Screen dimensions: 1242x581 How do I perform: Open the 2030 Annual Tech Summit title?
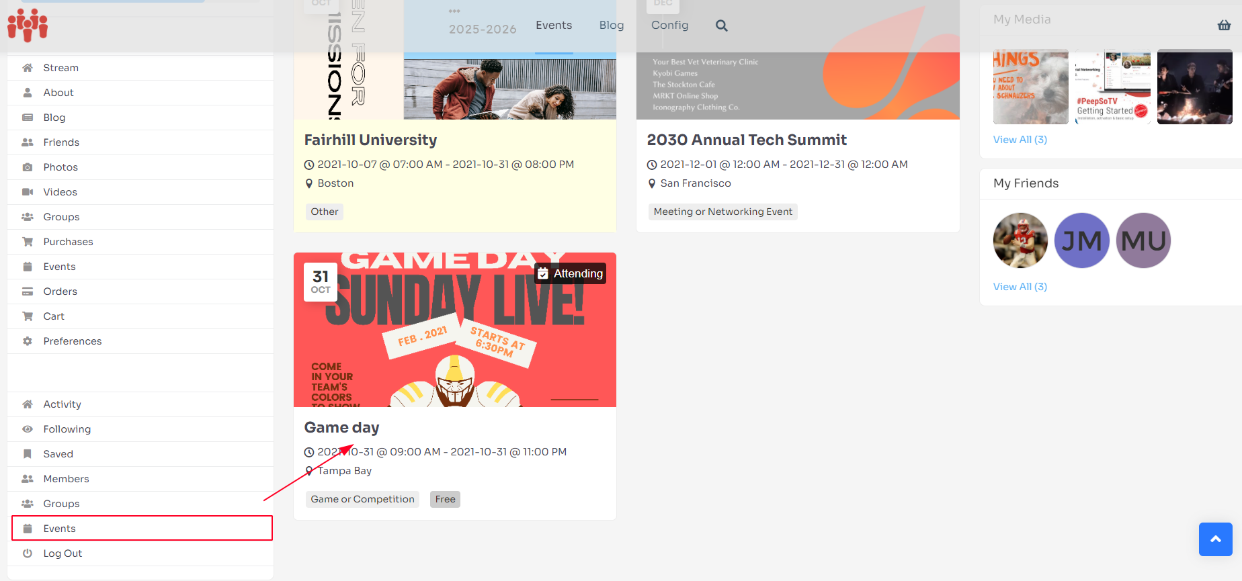point(747,140)
